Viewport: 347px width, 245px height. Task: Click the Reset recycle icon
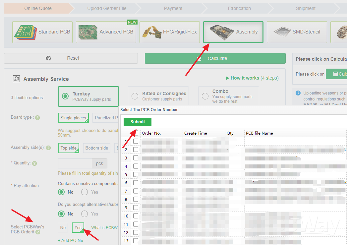point(48,58)
